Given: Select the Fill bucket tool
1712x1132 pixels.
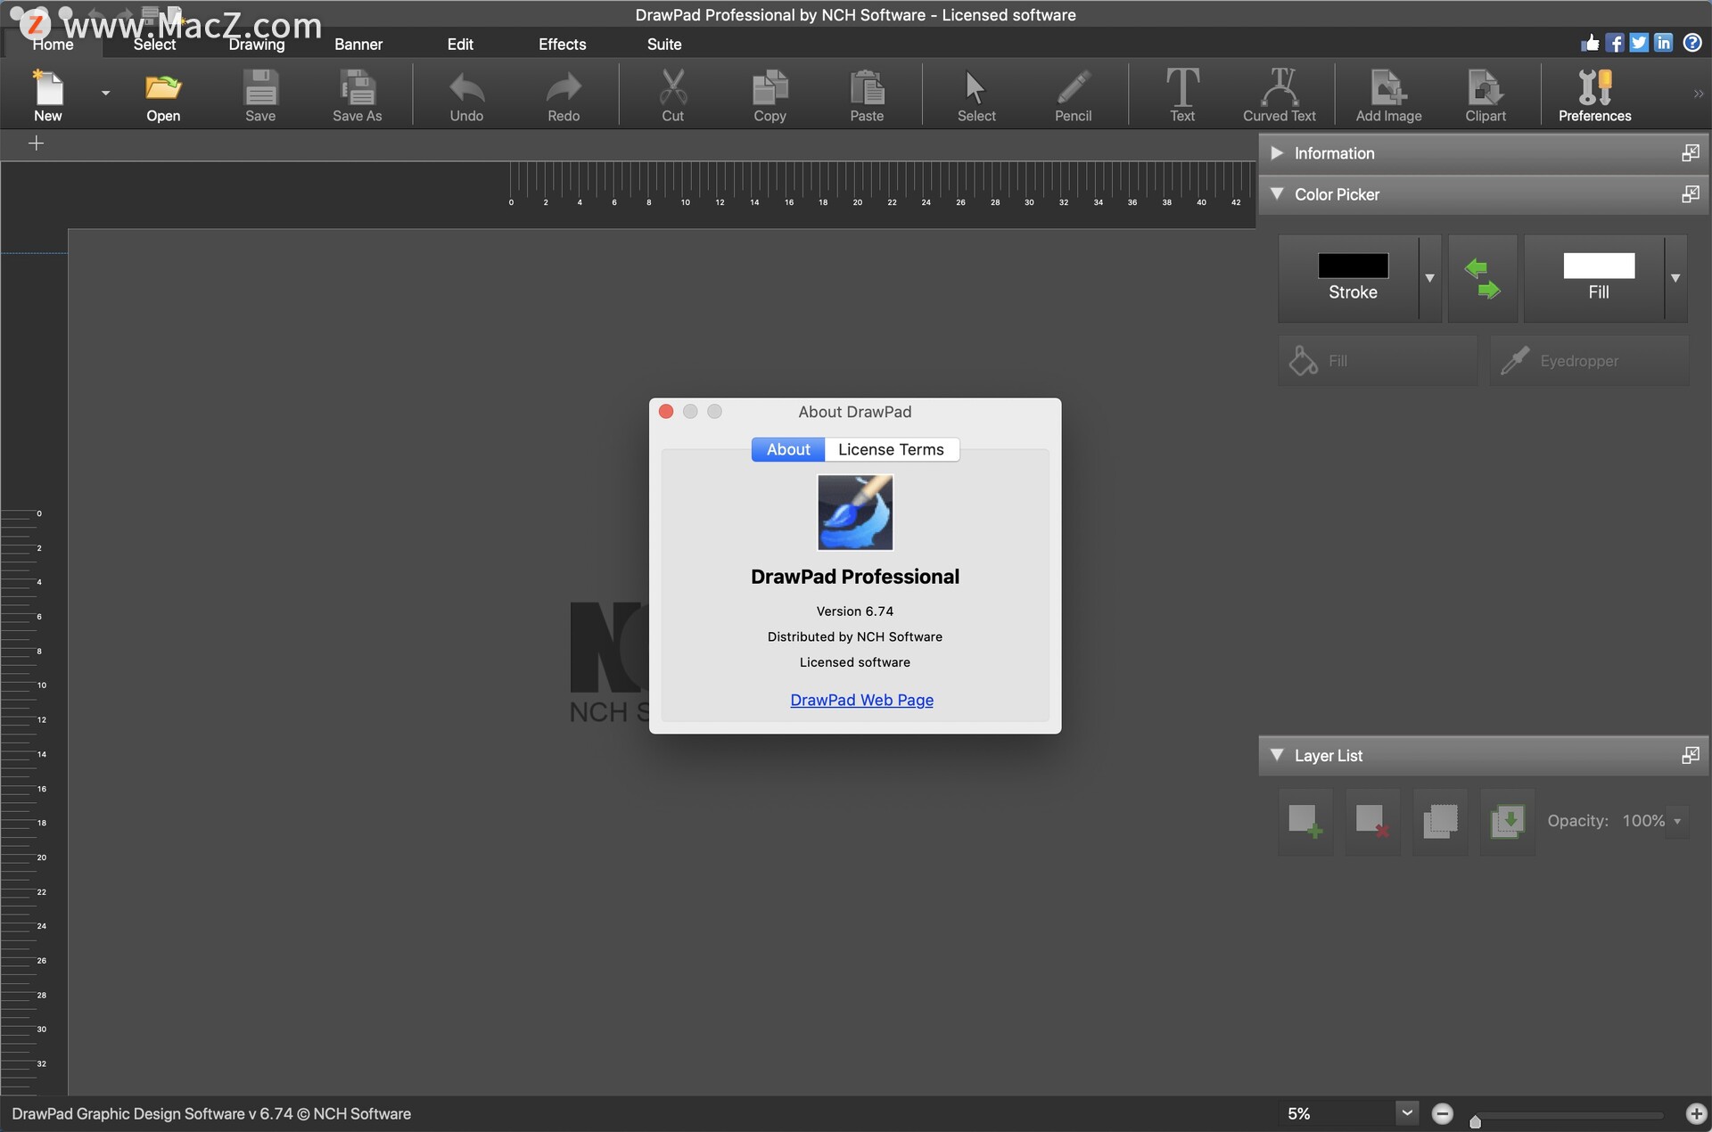Looking at the screenshot, I should tap(1378, 361).
